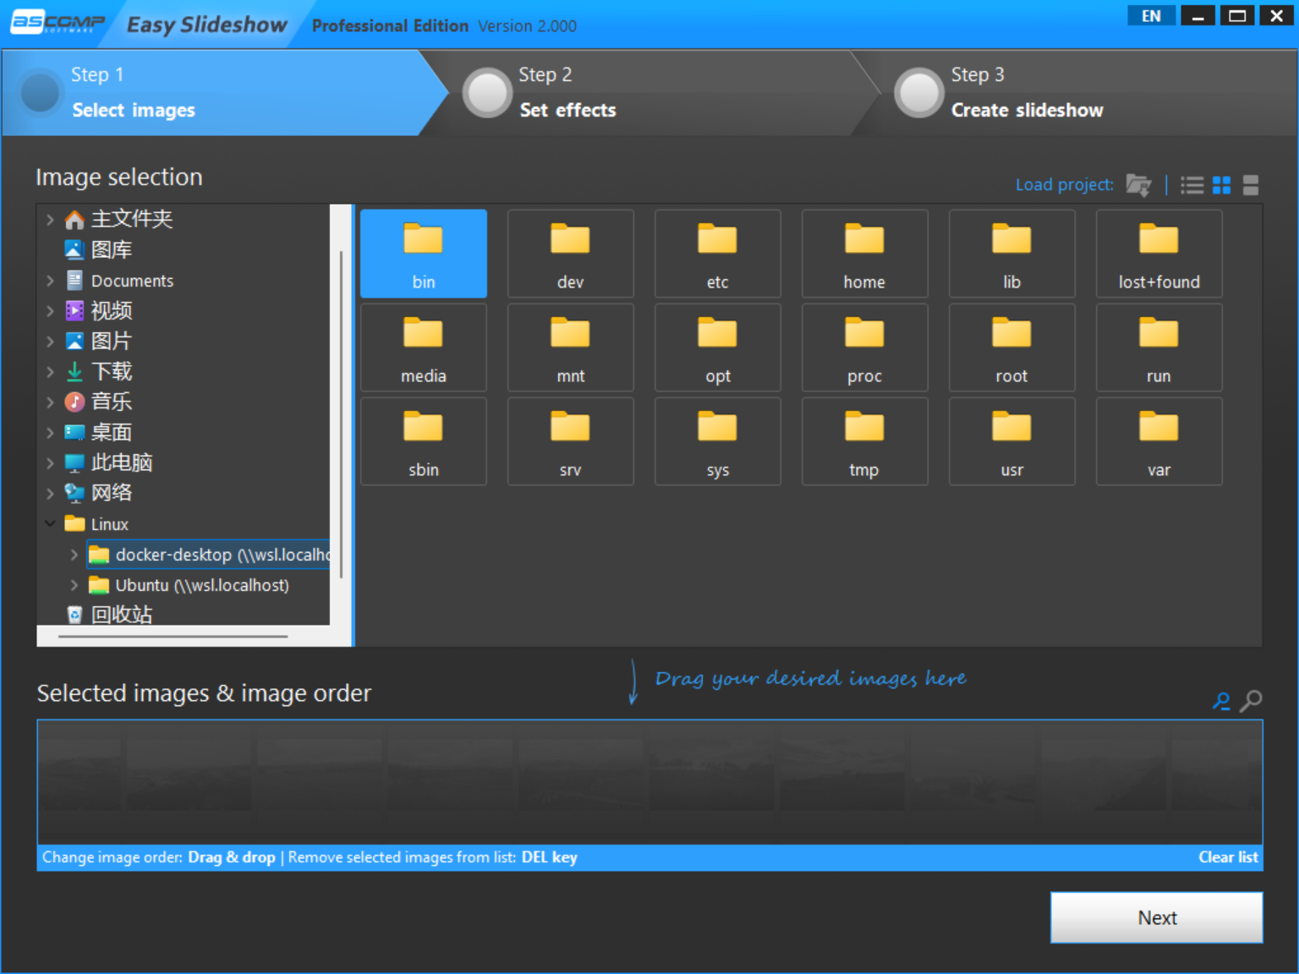
Task: Zoom out the selected images preview
Action: coord(1220,701)
